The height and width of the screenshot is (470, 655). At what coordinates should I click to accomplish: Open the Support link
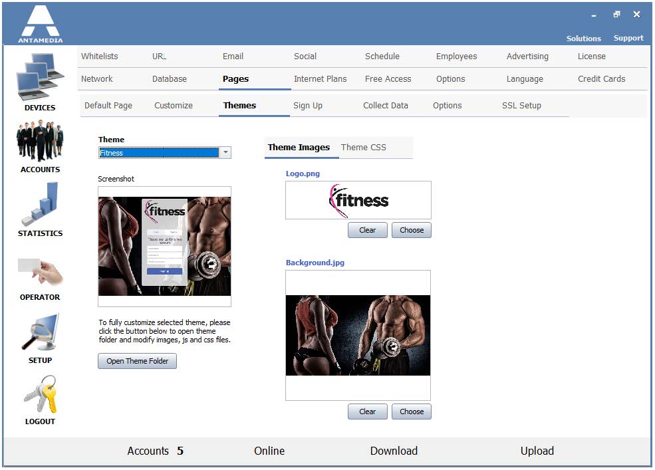click(x=628, y=38)
